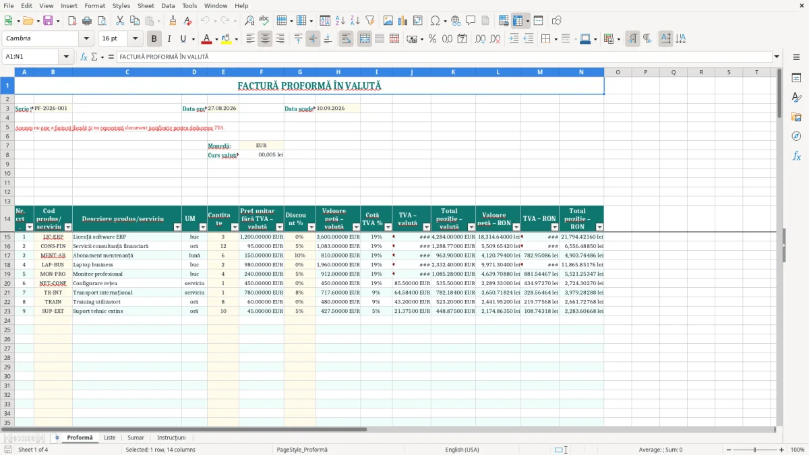Open the Font Name dropdown
The height and width of the screenshot is (455, 809).
(x=86, y=39)
